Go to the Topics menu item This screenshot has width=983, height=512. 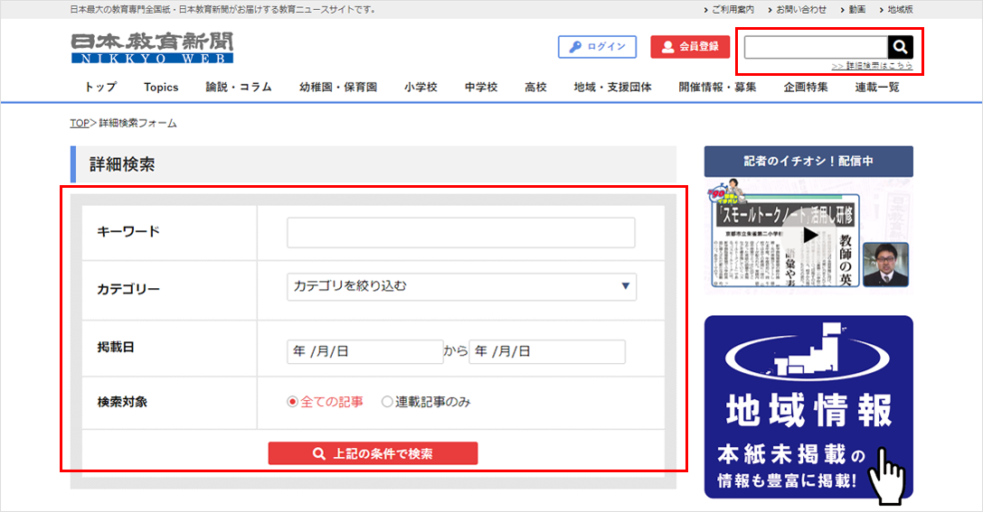click(x=161, y=88)
